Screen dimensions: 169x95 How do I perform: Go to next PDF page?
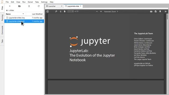(x=64, y=11)
